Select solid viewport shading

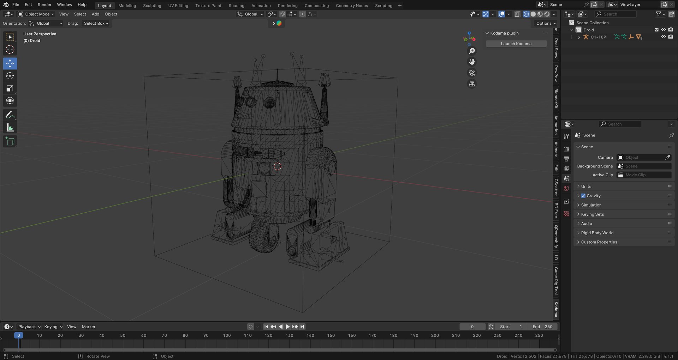[x=533, y=14]
